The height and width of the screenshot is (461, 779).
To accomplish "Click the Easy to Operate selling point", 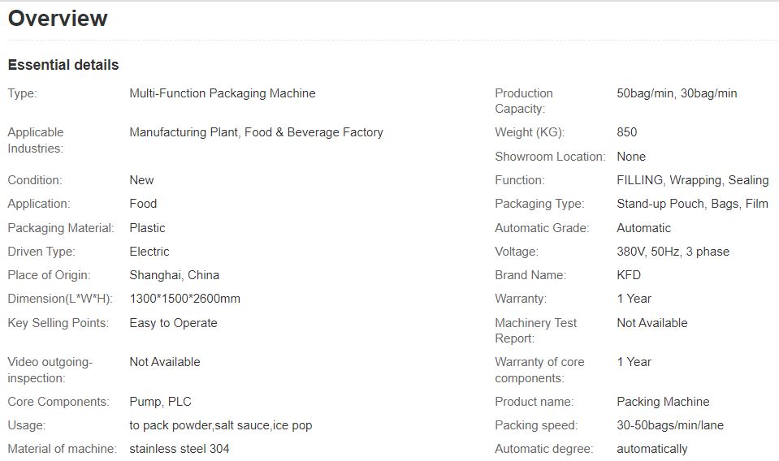I will (x=173, y=323).
